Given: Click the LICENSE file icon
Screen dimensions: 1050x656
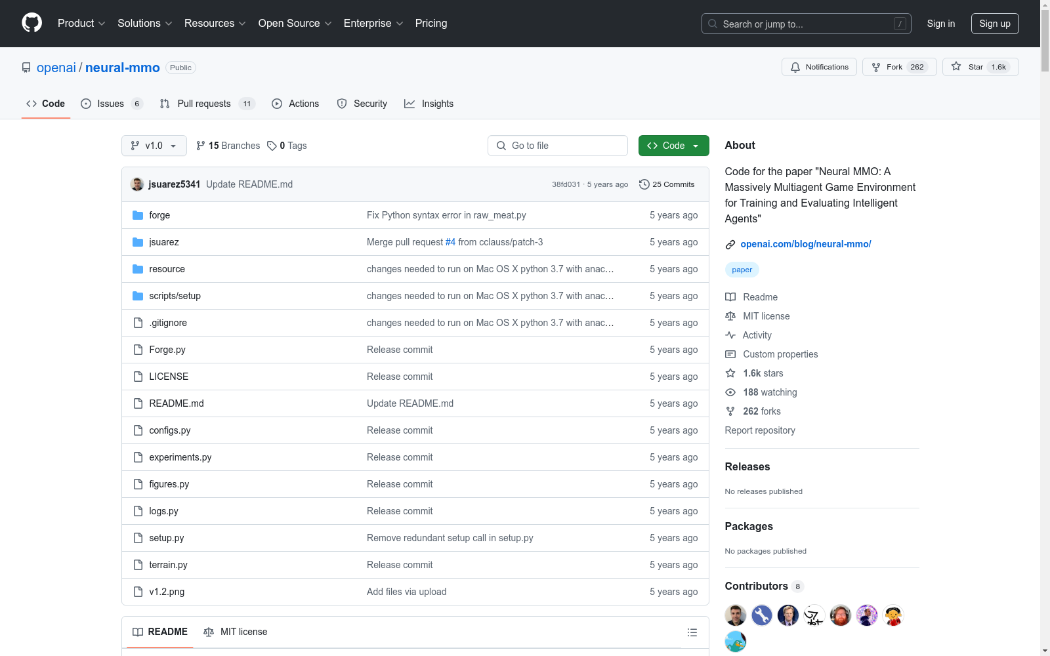Looking at the screenshot, I should 138,377.
